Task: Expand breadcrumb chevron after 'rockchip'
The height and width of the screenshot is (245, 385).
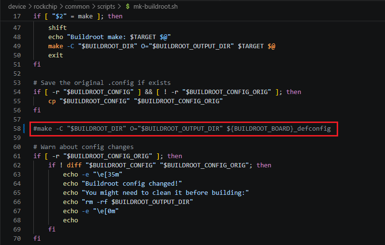Action: (x=61, y=6)
